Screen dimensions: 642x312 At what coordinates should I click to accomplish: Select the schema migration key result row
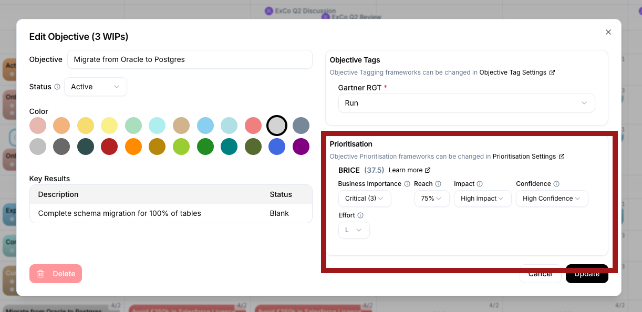171,213
